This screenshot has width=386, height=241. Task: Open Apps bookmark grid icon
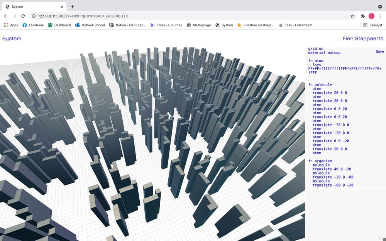pyautogui.click(x=11, y=25)
